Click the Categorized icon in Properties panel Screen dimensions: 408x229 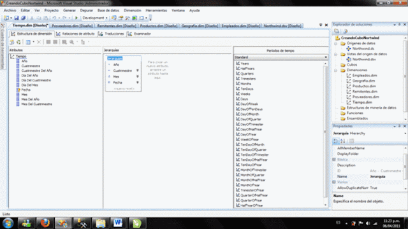click(336, 141)
